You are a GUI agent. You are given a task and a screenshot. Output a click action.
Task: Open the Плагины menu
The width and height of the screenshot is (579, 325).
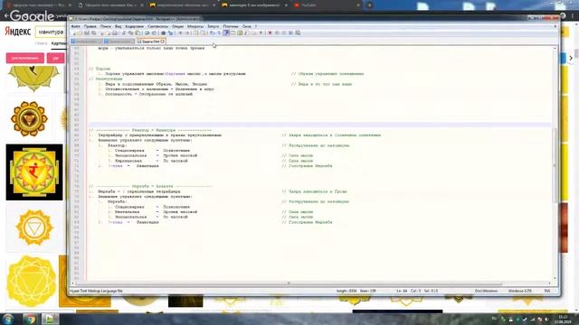point(231,26)
